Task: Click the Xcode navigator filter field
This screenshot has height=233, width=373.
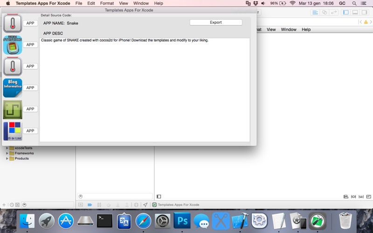Action: pyautogui.click(x=48, y=205)
